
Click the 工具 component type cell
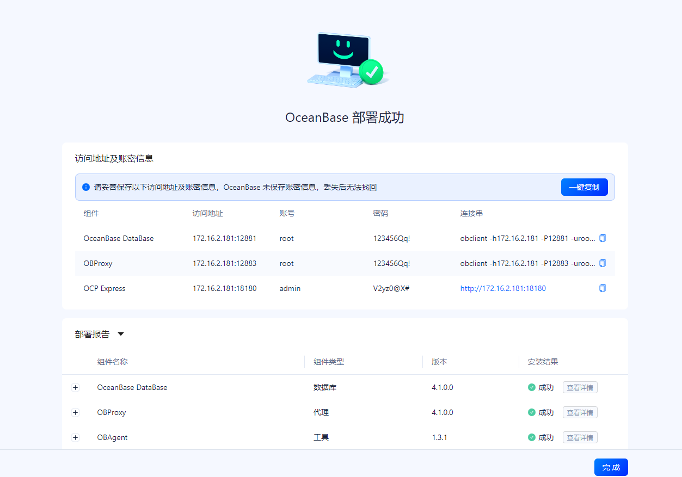pyautogui.click(x=321, y=437)
